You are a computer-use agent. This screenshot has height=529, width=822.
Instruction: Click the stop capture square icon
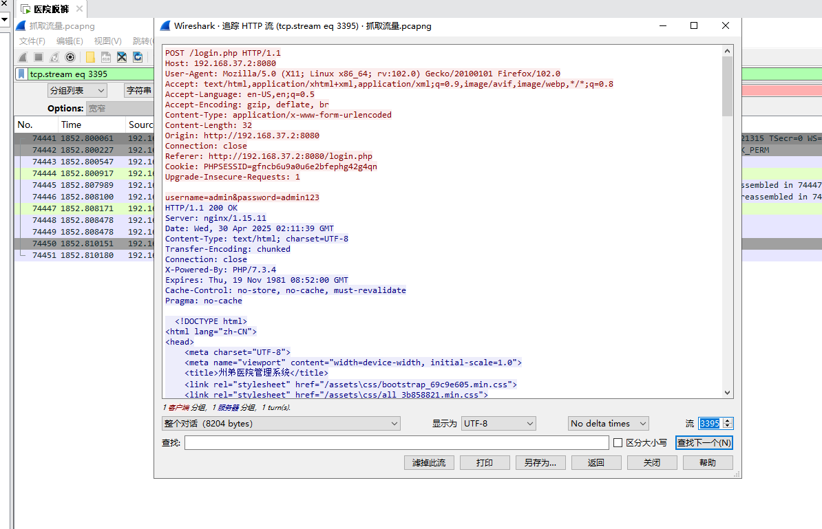click(x=39, y=57)
